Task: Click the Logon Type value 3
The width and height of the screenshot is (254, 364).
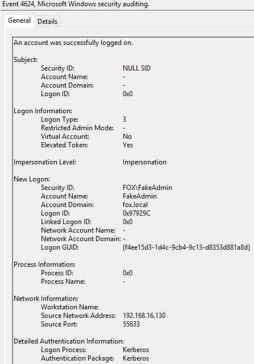Action: pyautogui.click(x=124, y=119)
